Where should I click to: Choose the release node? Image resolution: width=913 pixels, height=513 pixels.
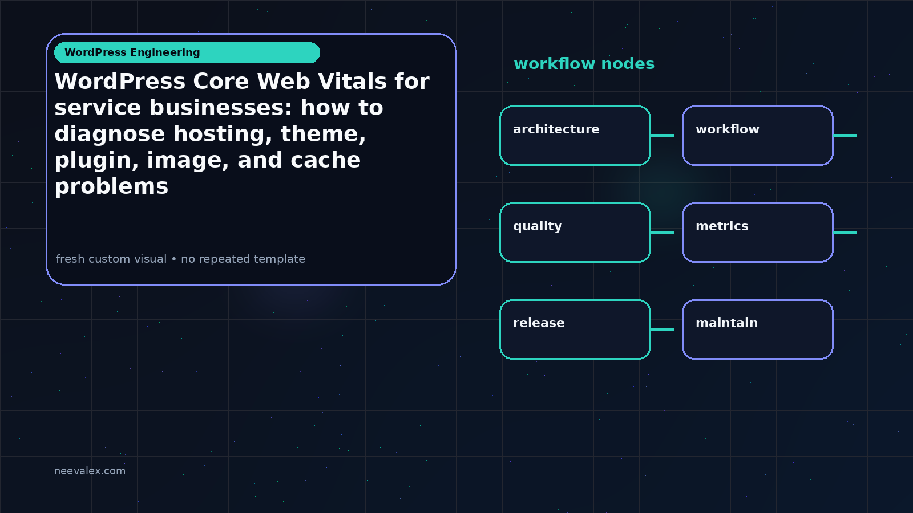[x=575, y=329]
